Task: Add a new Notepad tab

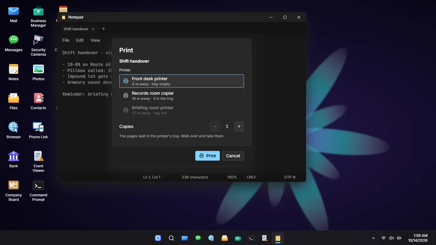Action: 104,29
